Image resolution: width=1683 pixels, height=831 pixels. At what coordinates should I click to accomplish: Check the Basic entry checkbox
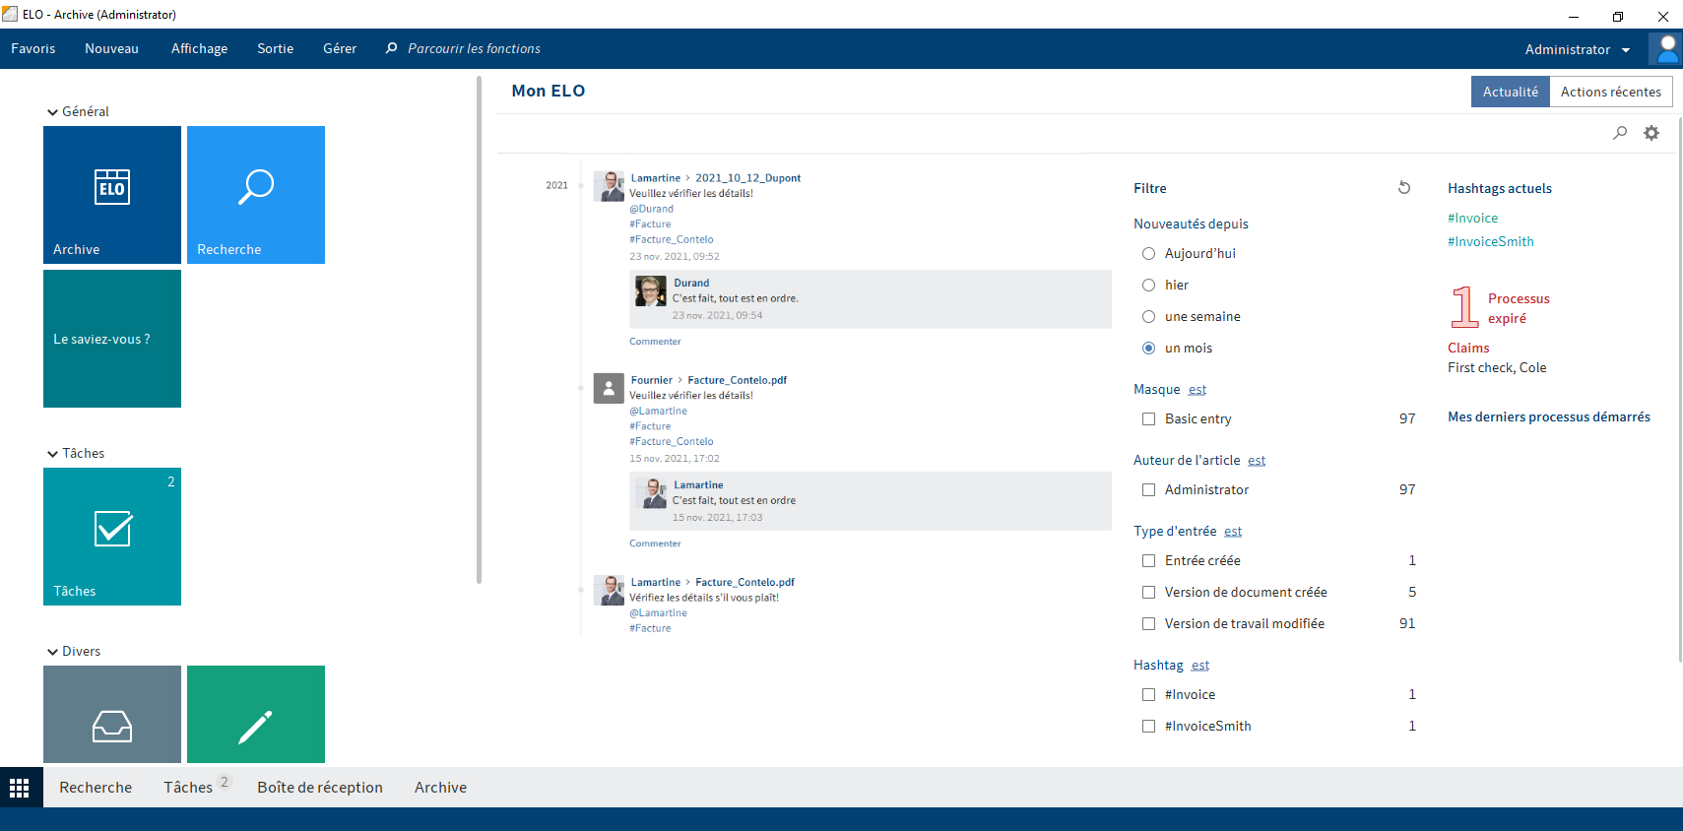[x=1148, y=418]
